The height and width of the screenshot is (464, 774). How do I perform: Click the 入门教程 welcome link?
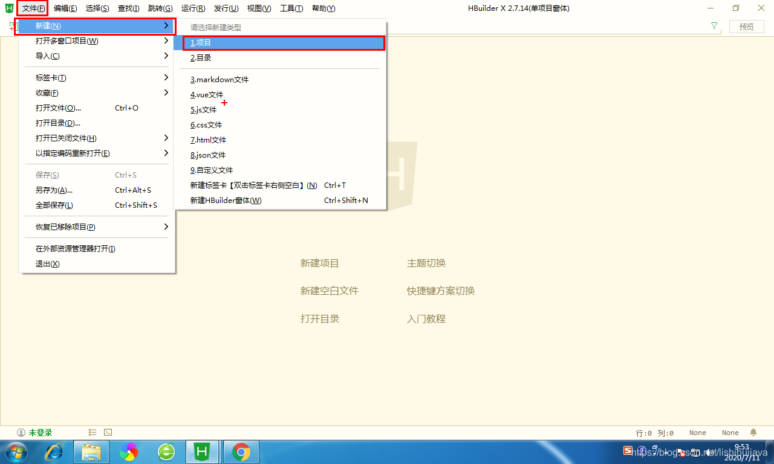tap(426, 319)
